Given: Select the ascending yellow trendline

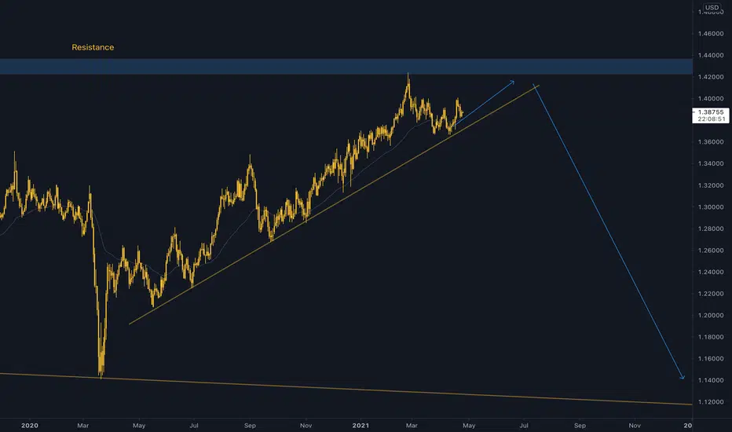Looking at the screenshot, I should coord(335,204).
